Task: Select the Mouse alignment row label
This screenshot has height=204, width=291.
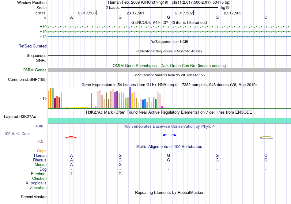Action: pyautogui.click(x=40, y=165)
